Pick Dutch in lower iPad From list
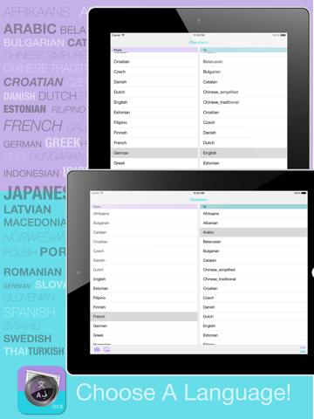 (144, 270)
